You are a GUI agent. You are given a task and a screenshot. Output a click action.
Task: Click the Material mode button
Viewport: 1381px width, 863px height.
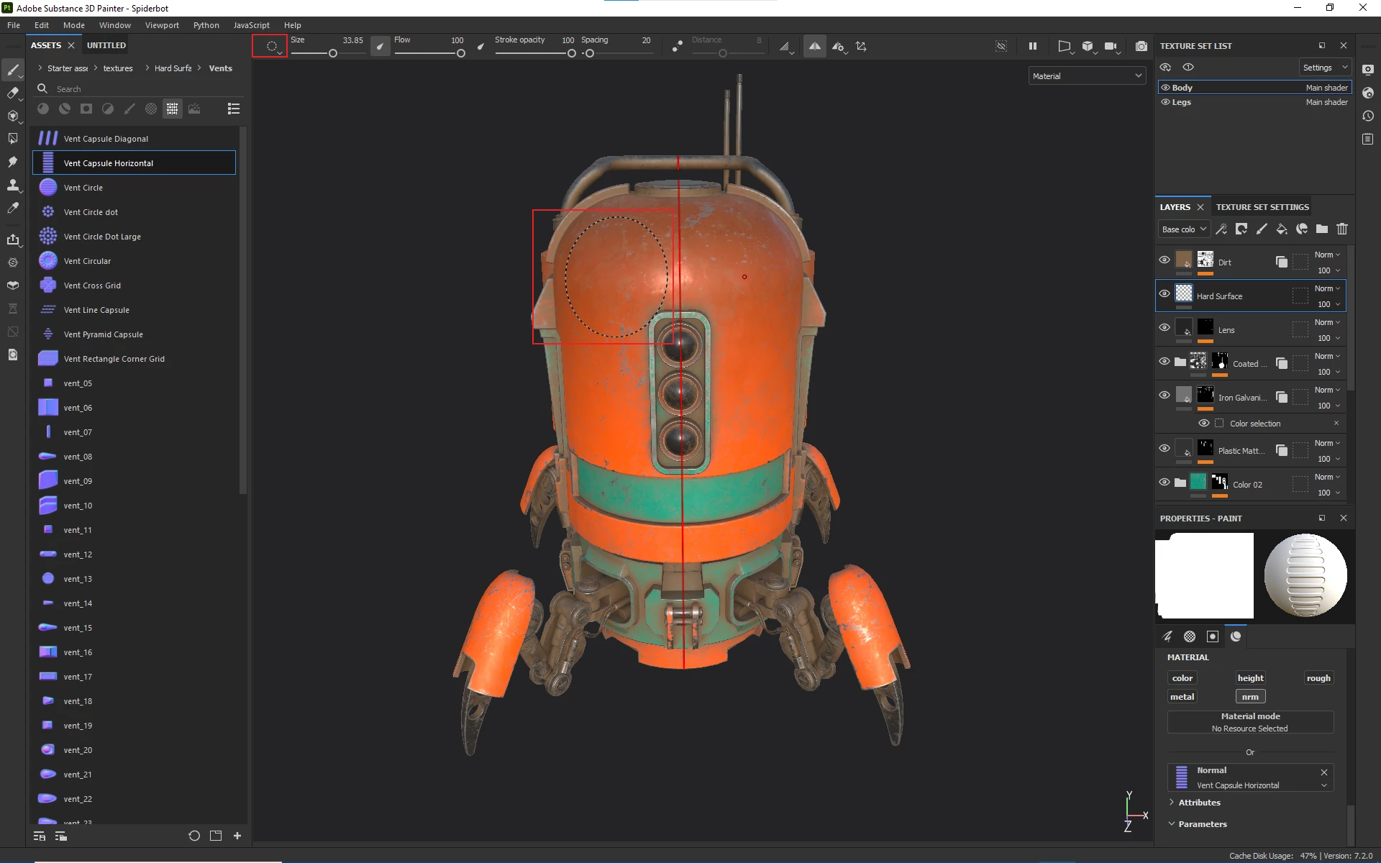pyautogui.click(x=1250, y=722)
